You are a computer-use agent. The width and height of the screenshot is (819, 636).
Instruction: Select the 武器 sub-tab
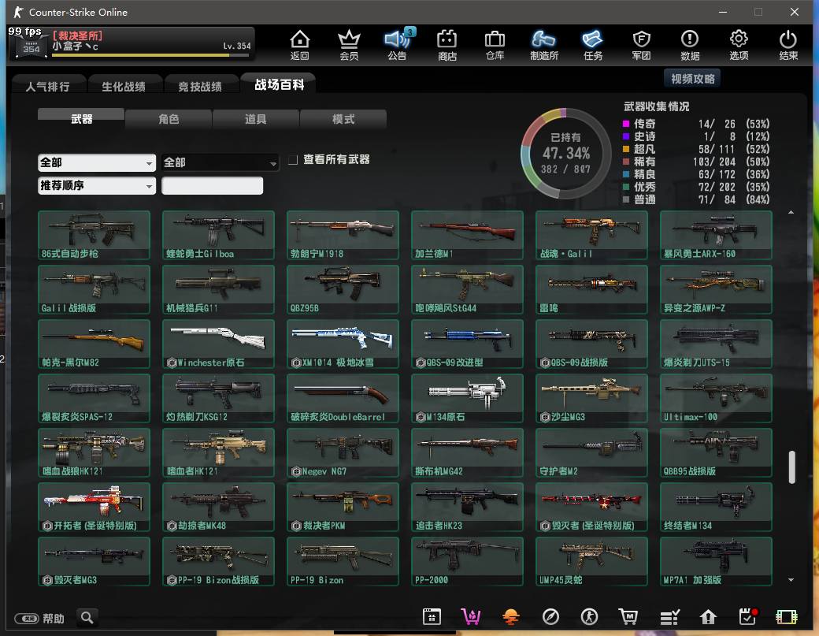[x=81, y=118]
